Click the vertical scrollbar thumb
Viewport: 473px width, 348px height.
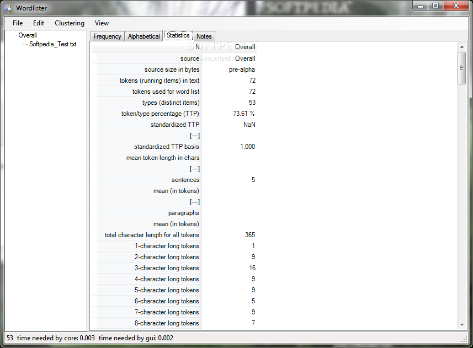461,68
